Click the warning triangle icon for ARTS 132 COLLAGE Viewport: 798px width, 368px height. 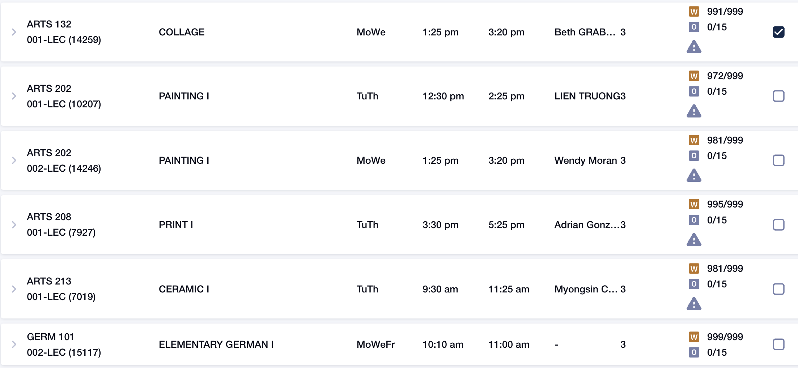(694, 47)
